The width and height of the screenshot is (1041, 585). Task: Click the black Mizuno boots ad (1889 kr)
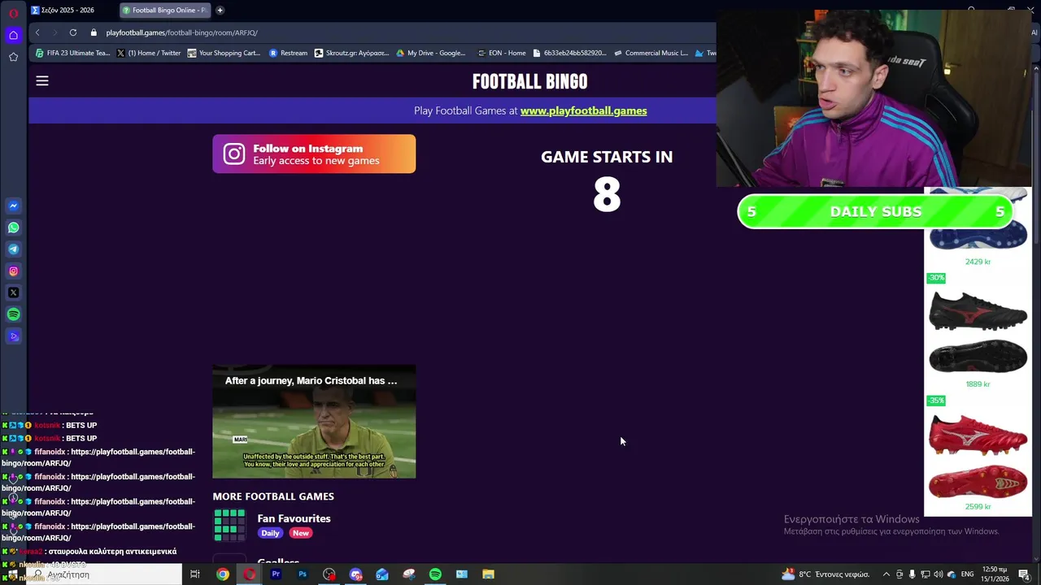(x=978, y=333)
